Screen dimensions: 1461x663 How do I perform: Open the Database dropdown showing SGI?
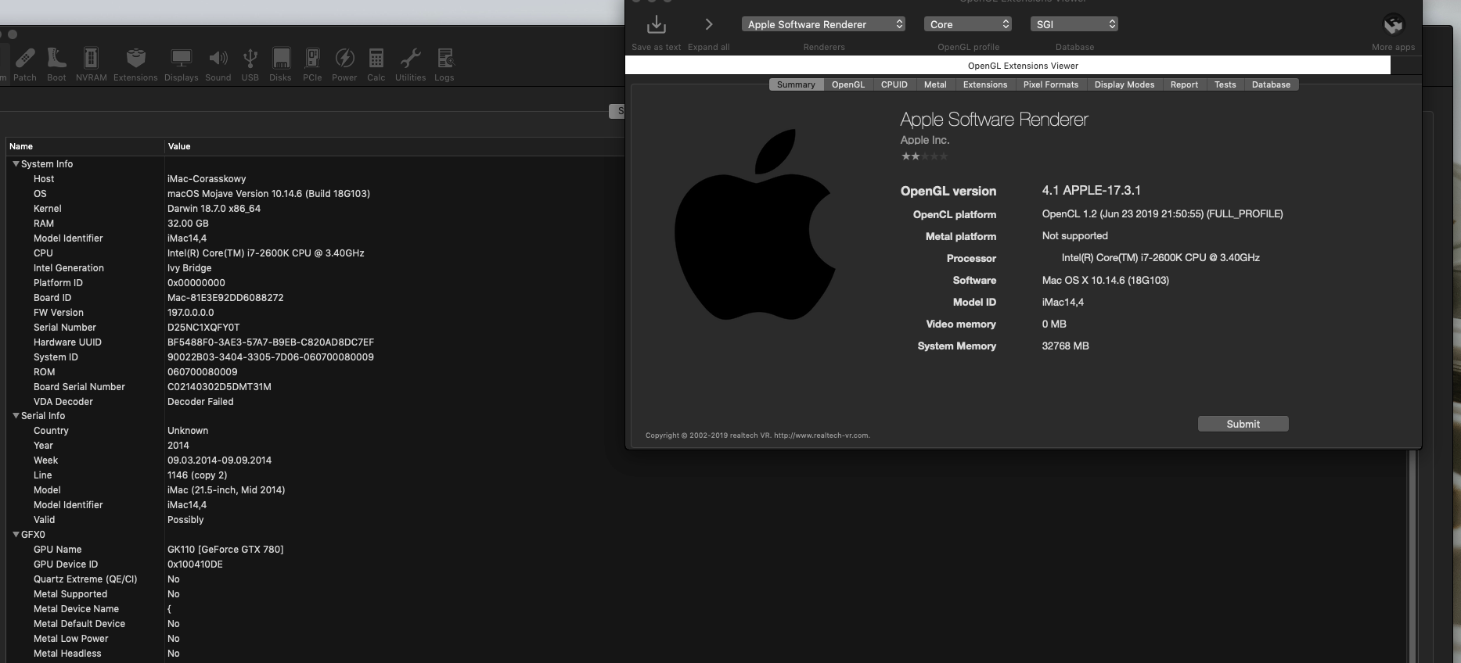(1074, 24)
